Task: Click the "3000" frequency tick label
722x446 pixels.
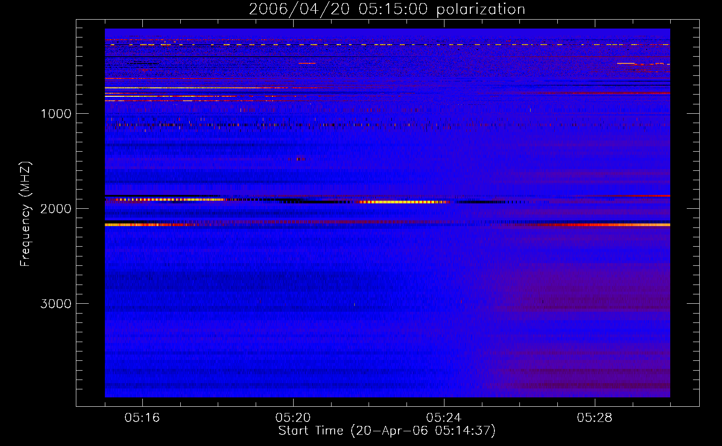Action: (x=56, y=304)
